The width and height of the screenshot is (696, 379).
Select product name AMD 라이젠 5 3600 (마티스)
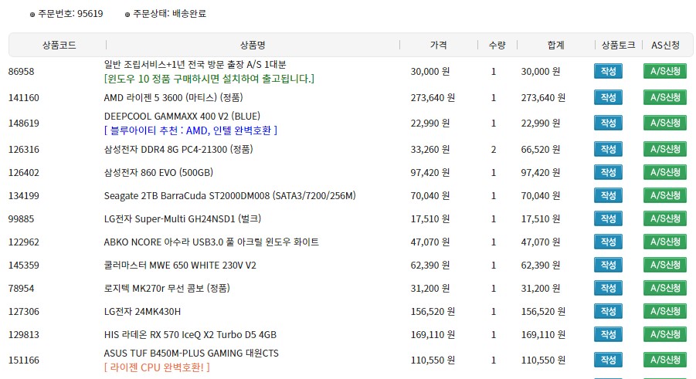(x=173, y=97)
